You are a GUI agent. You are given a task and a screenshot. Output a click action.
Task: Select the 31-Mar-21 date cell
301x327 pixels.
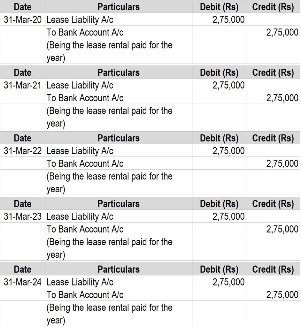[23, 85]
